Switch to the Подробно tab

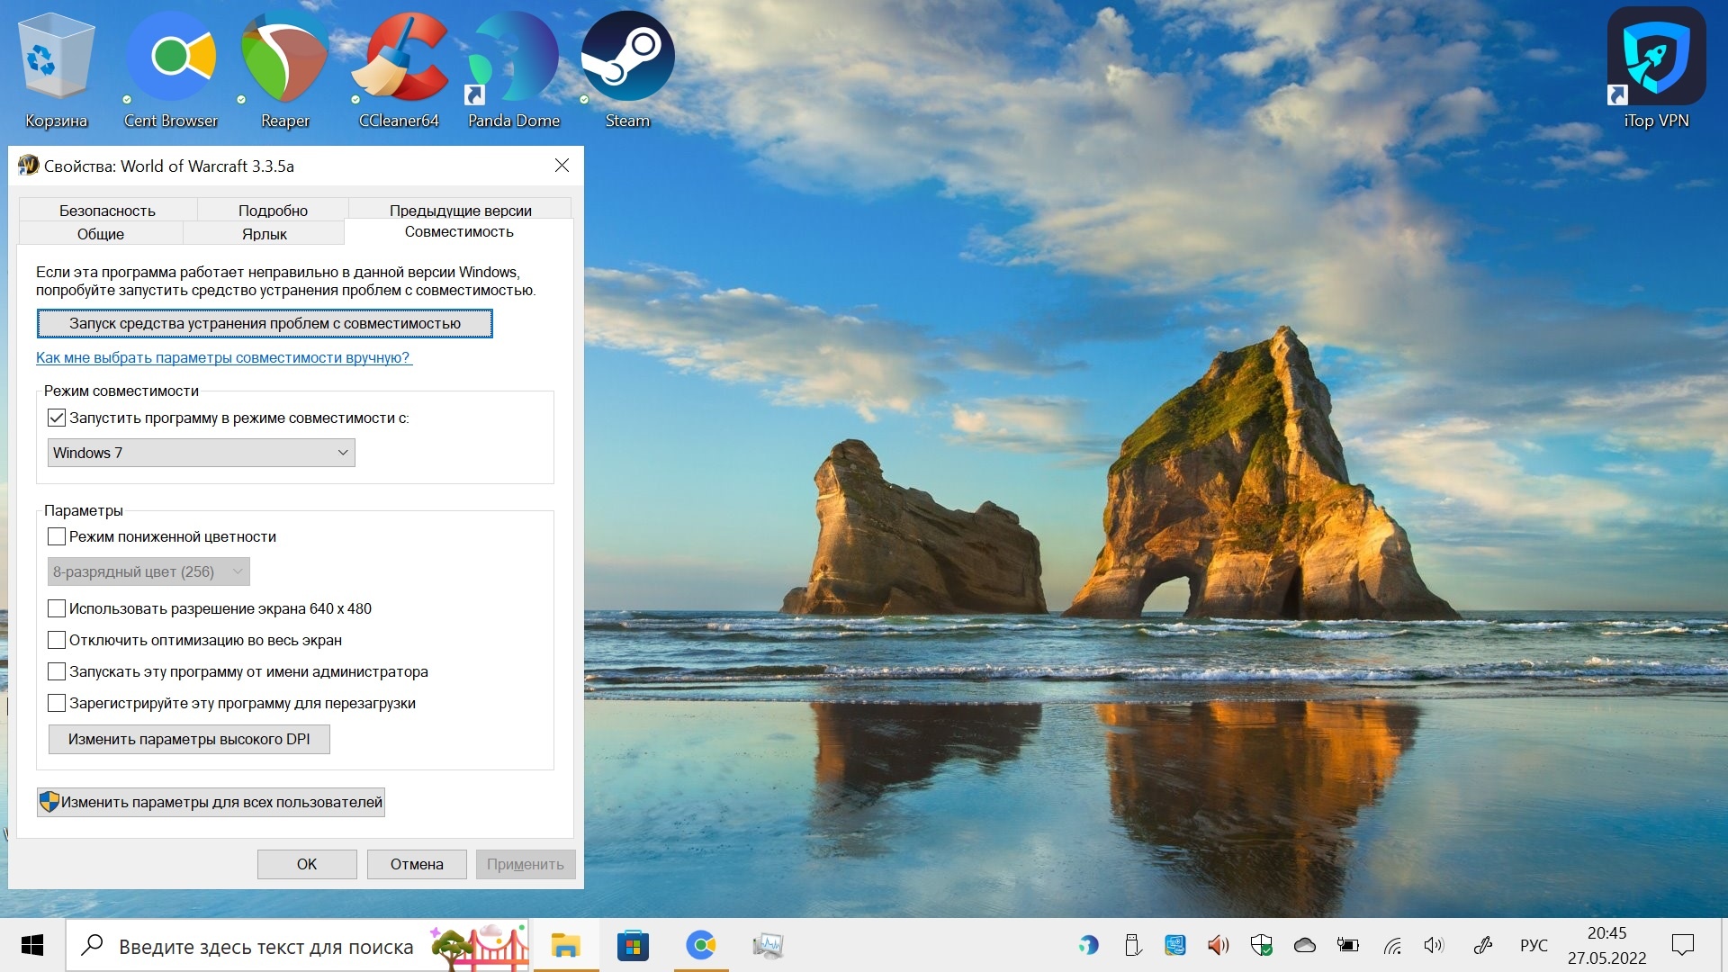pos(273,210)
